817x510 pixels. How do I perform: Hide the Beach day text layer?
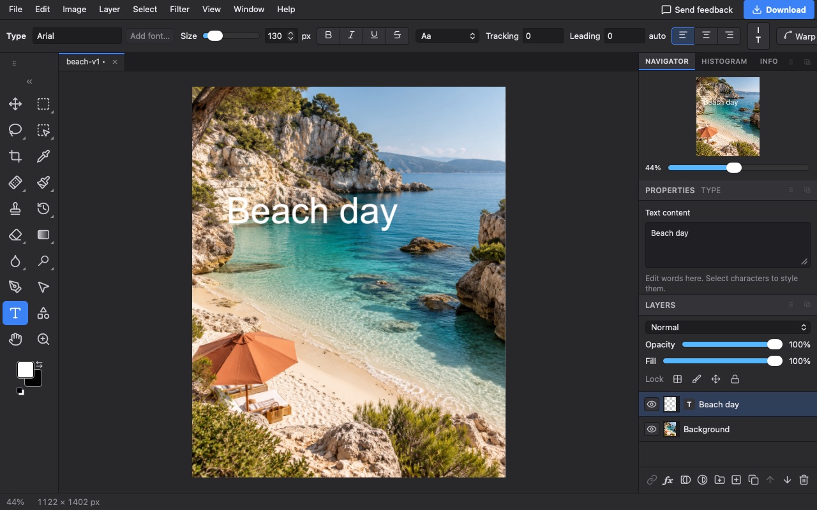pos(651,404)
